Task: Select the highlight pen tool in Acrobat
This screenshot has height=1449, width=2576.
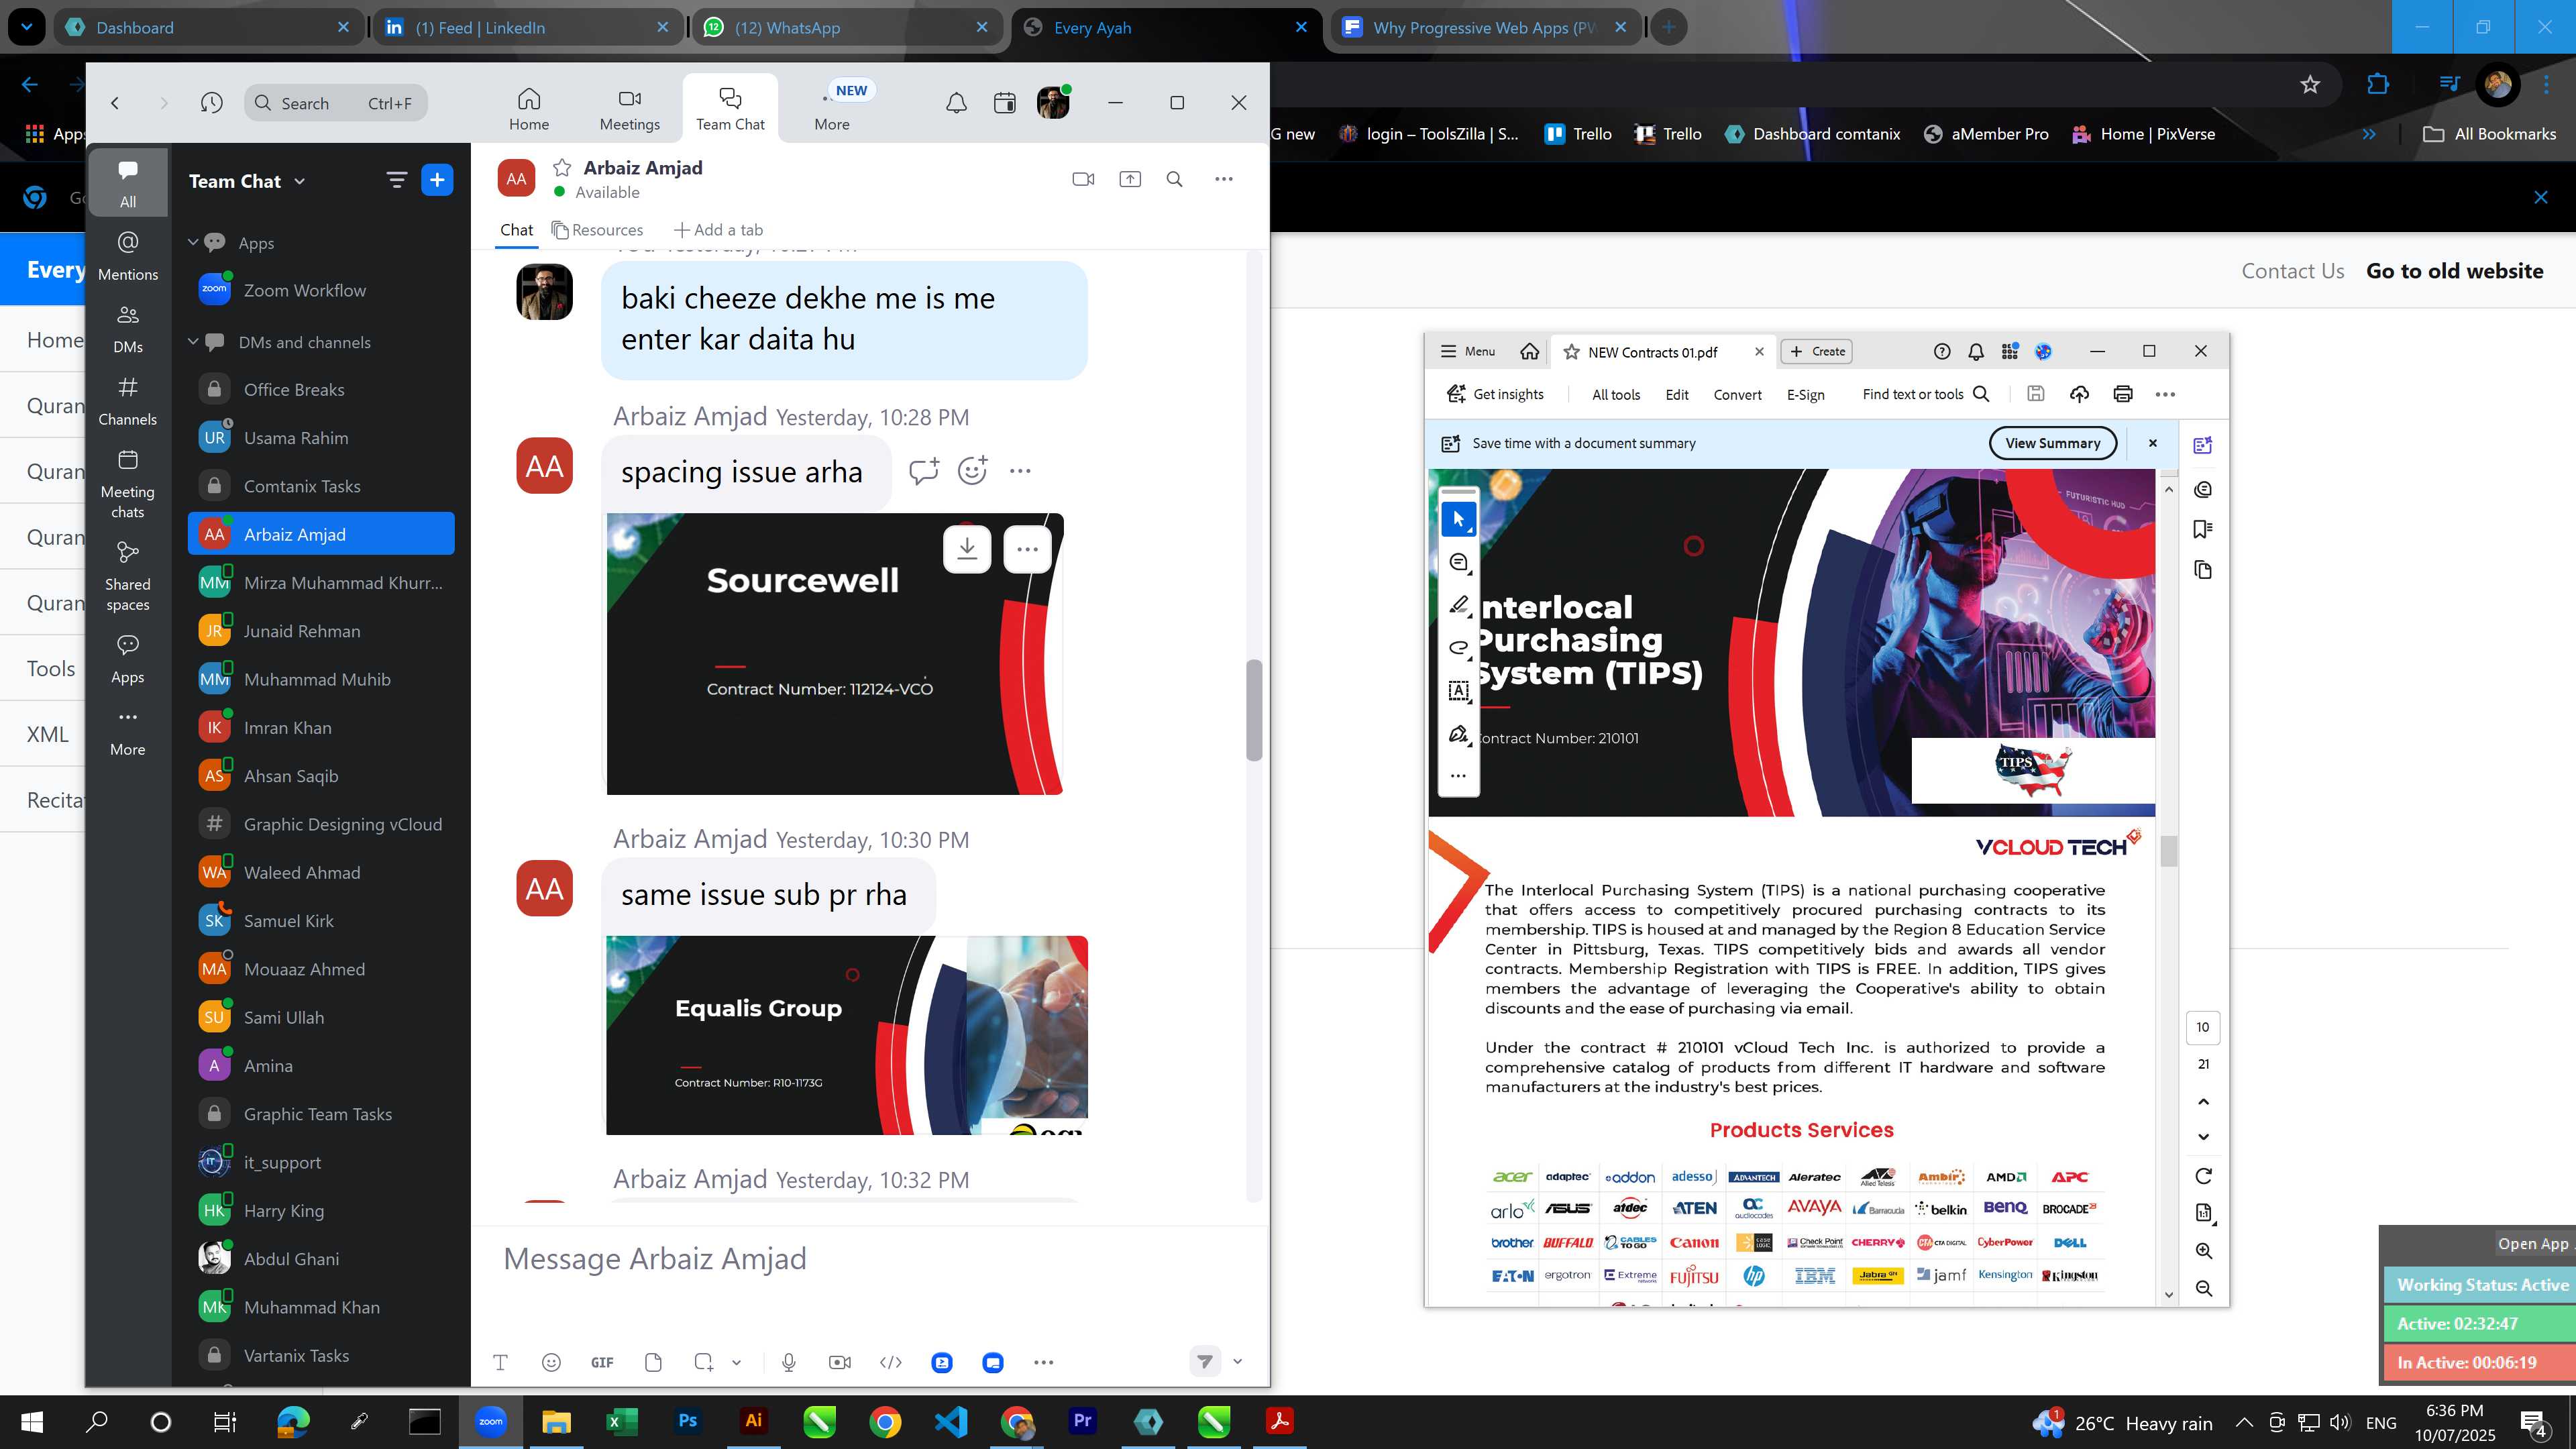Action: click(1459, 605)
